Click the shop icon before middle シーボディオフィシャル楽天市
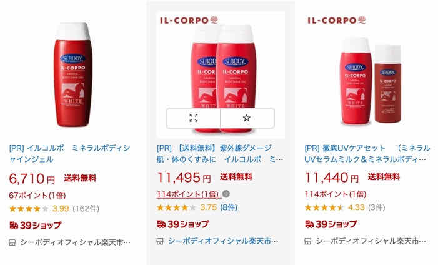The image size is (438, 265). pos(160,241)
